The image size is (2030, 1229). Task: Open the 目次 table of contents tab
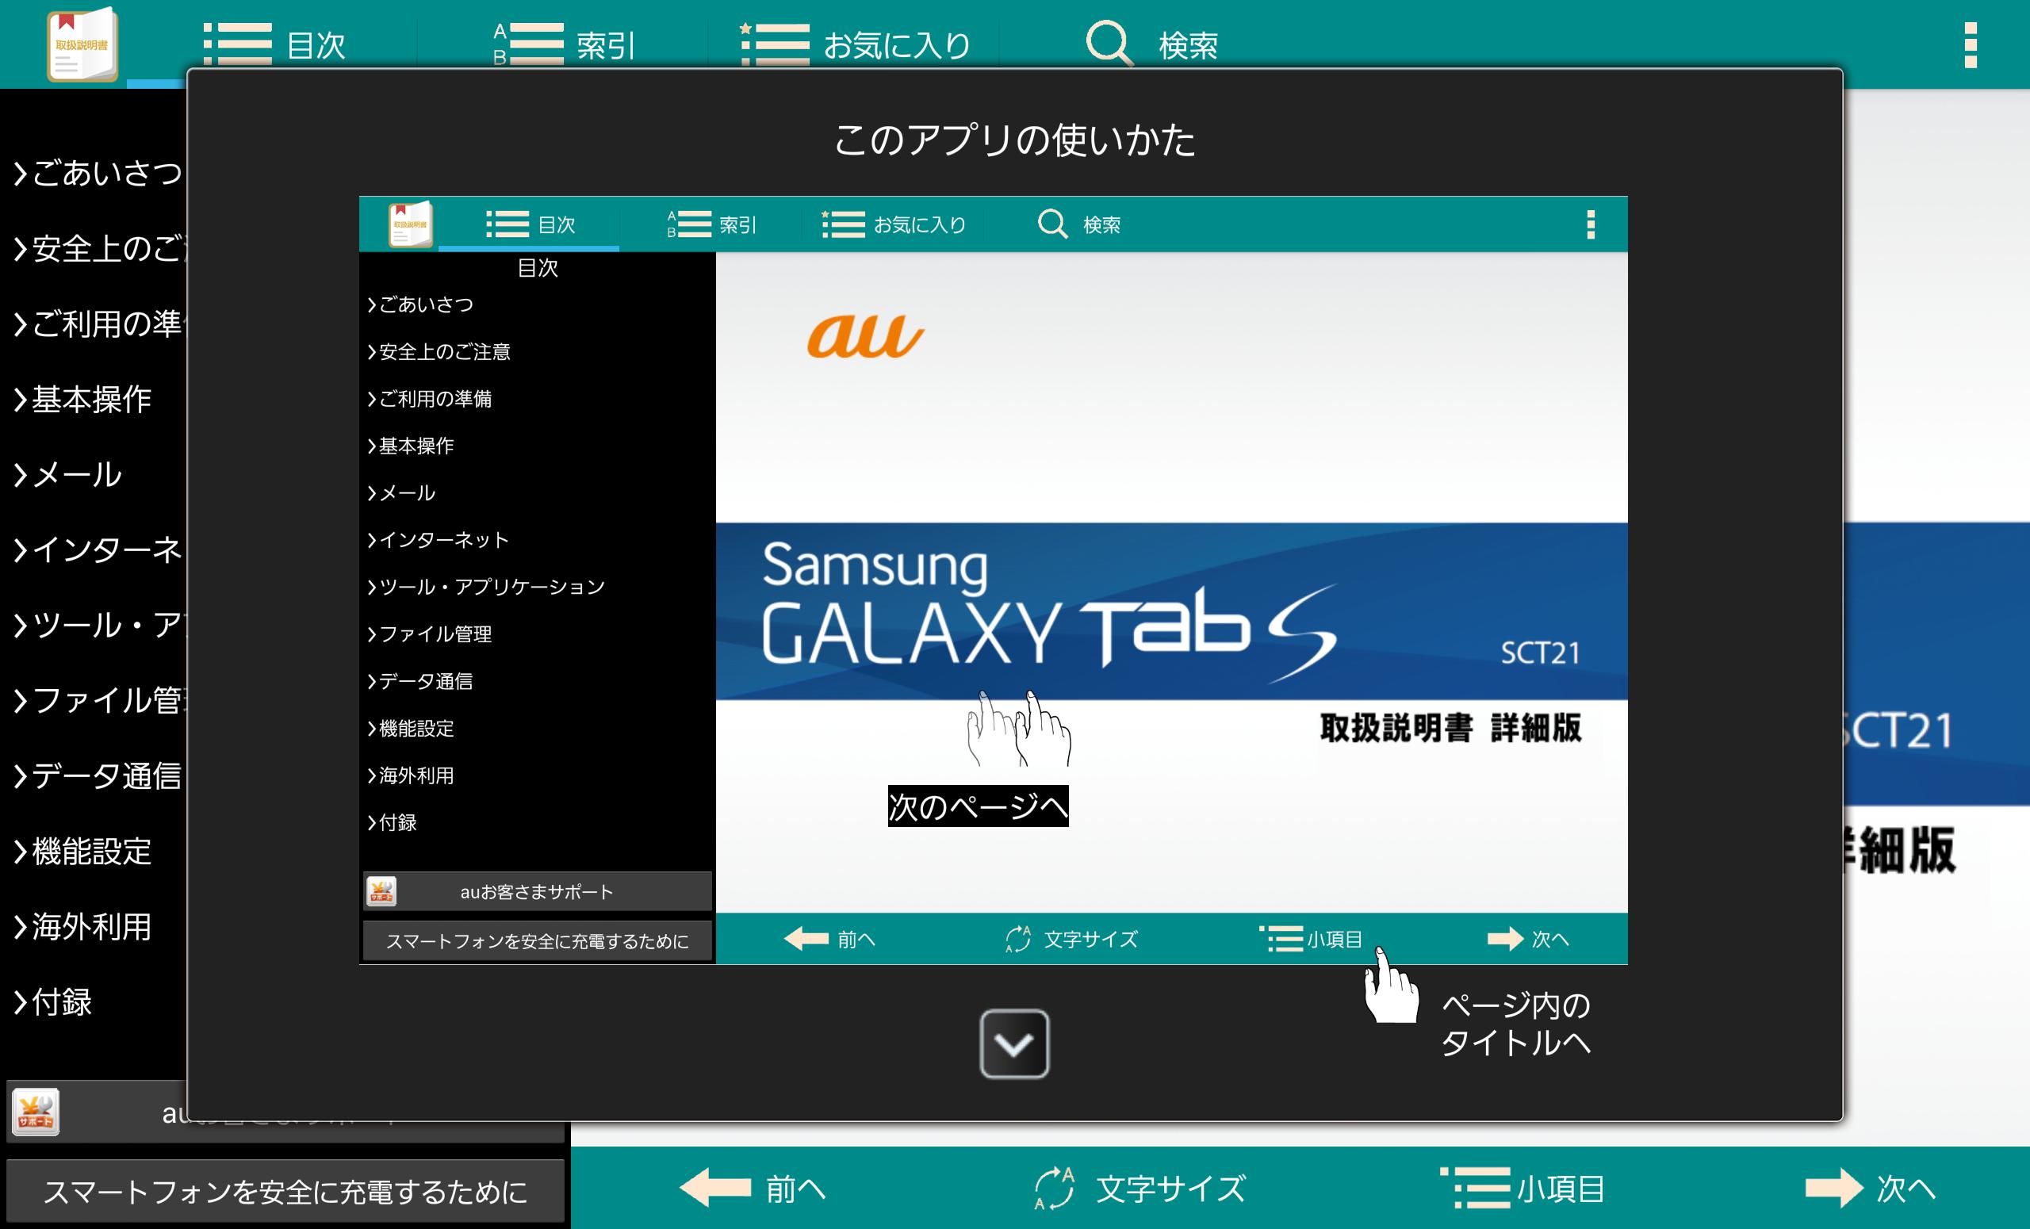(274, 44)
